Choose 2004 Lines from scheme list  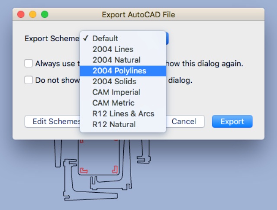point(123,49)
